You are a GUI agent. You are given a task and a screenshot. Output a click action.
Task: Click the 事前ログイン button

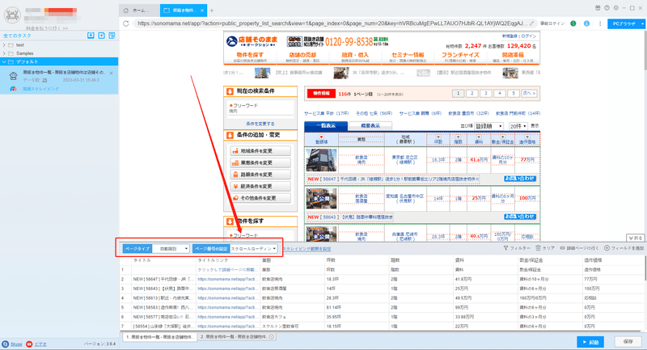click(552, 23)
